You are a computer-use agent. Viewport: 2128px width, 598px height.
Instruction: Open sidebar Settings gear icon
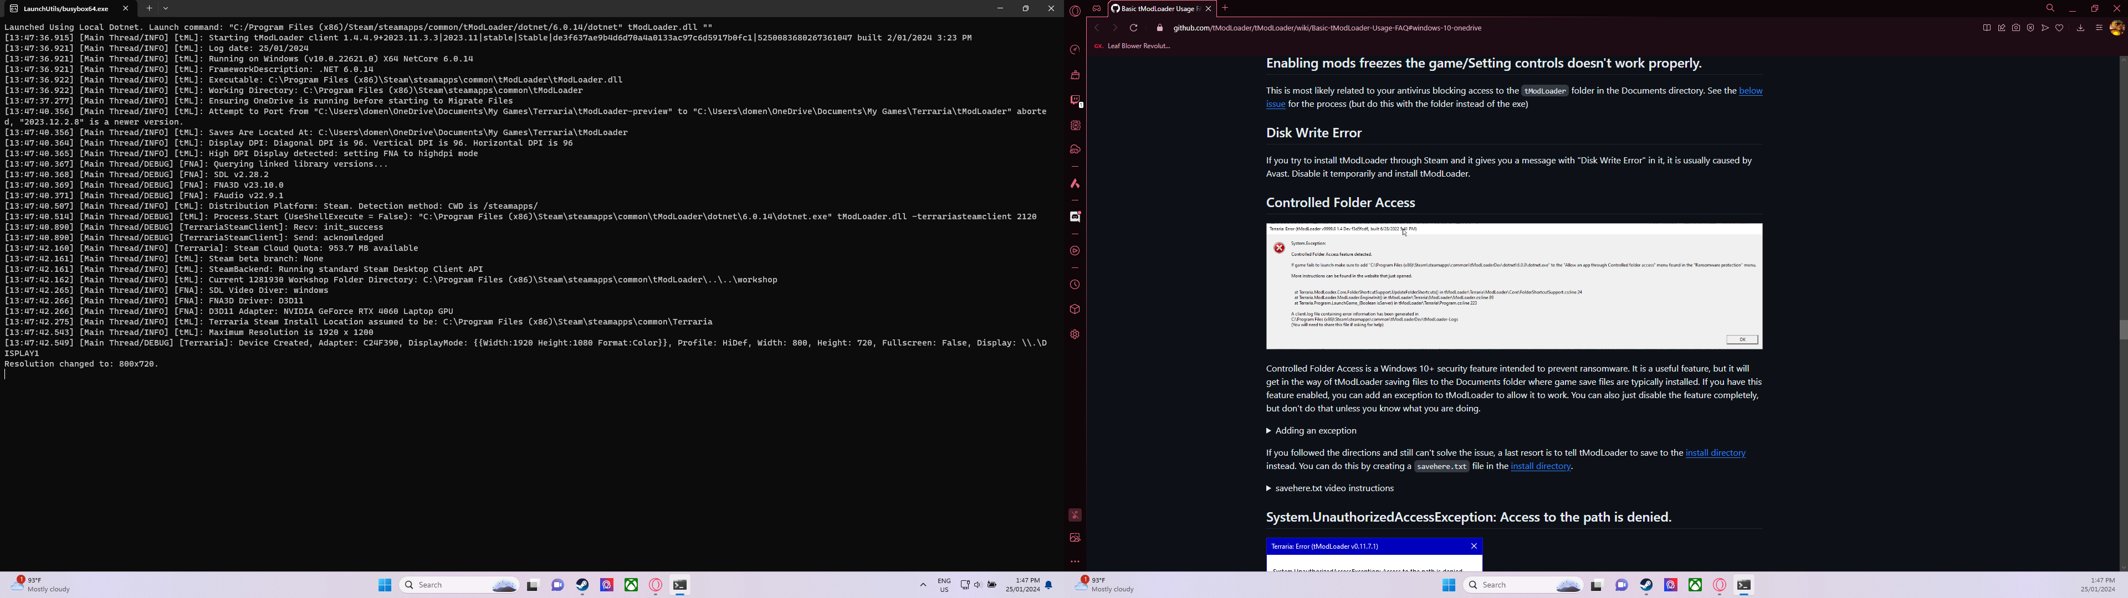point(1075,334)
